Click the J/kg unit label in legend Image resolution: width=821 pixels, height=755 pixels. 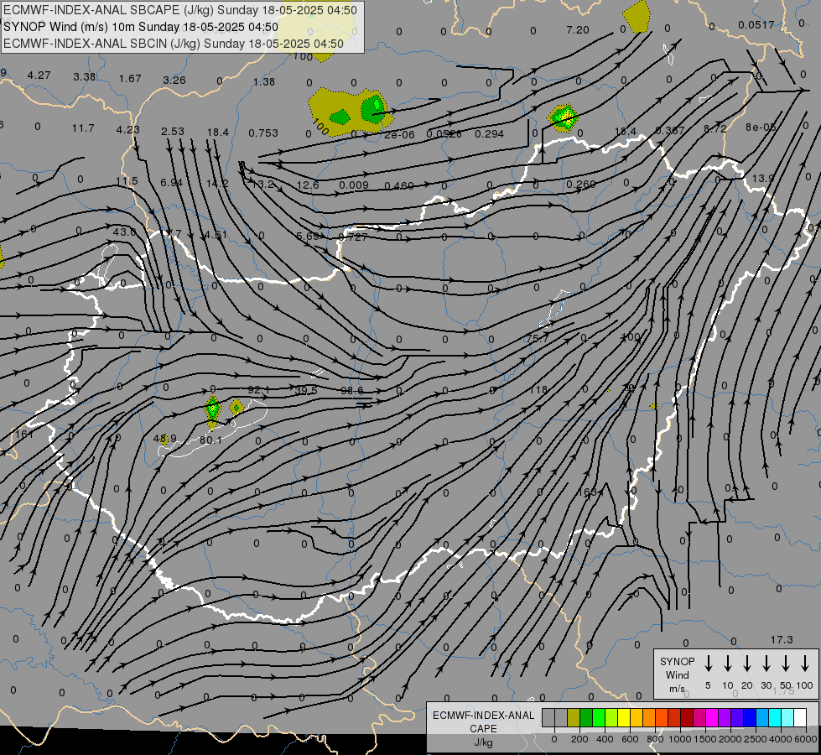coord(483,742)
